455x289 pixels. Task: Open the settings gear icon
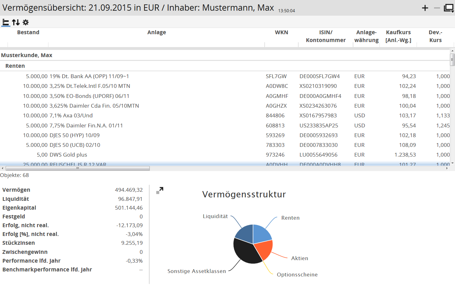click(x=26, y=22)
